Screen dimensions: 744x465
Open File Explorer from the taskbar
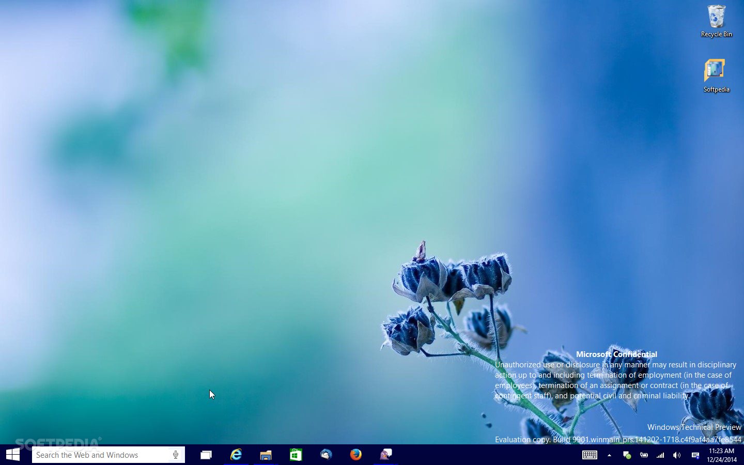(x=266, y=455)
